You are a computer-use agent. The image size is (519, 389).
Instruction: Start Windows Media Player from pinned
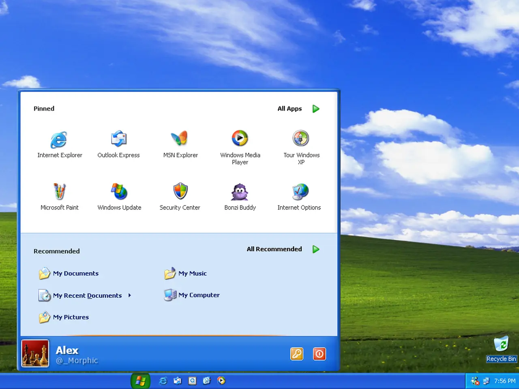coord(240,139)
